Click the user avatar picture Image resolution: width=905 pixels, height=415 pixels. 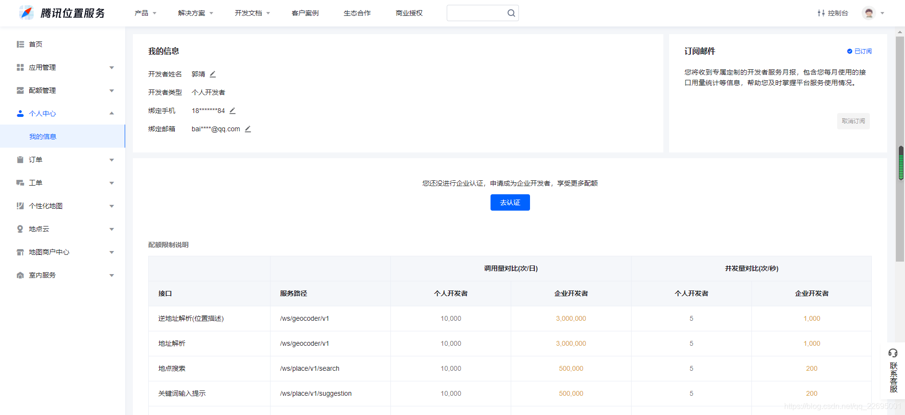tap(869, 13)
